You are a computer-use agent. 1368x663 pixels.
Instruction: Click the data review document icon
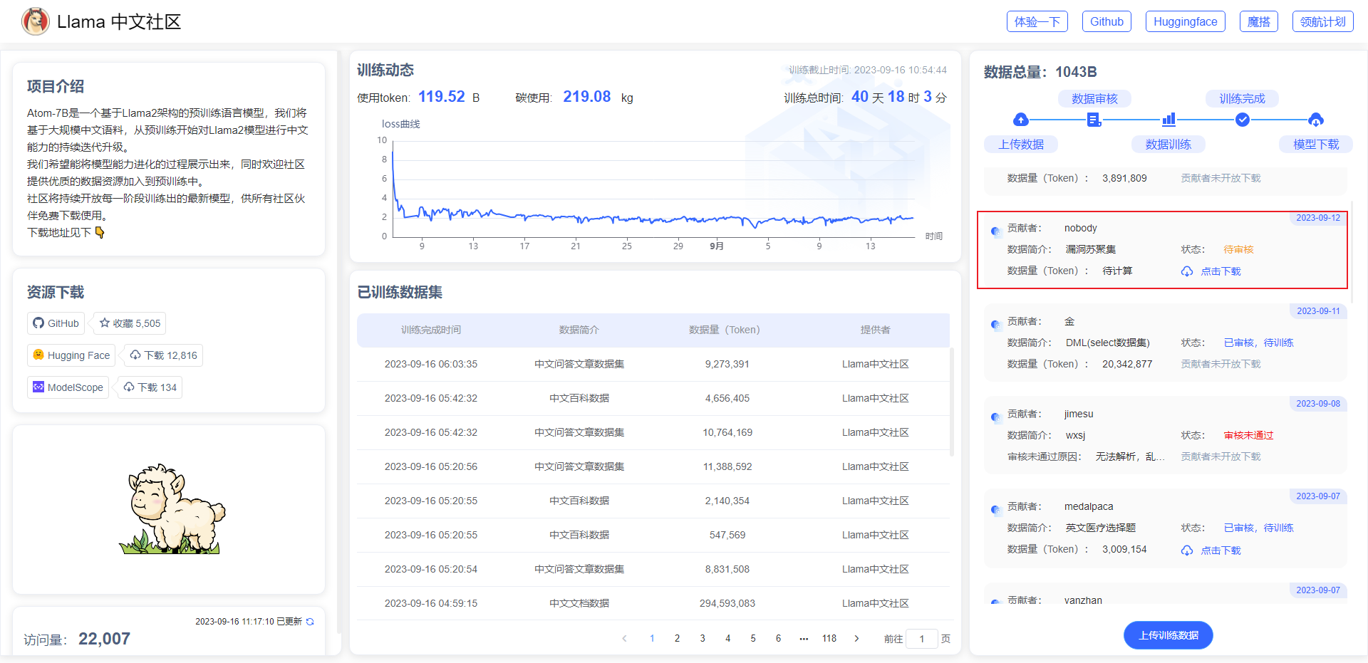click(1094, 120)
